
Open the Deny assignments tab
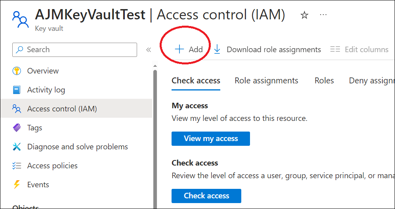[x=372, y=81]
